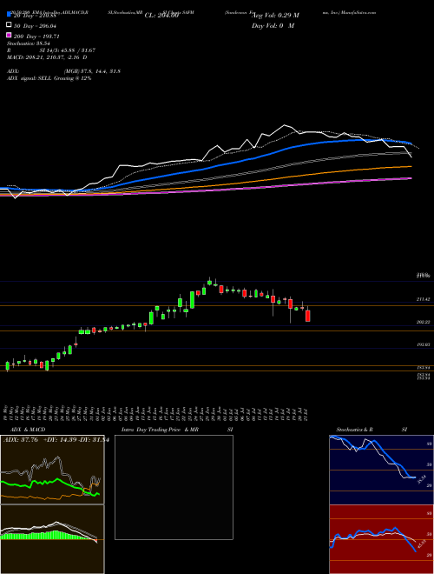The width and height of the screenshot is (434, 574).
Task: Click 'ADX: 37.76 +DY: 14.39 -DY: 31.54' header
Action: 56,440
